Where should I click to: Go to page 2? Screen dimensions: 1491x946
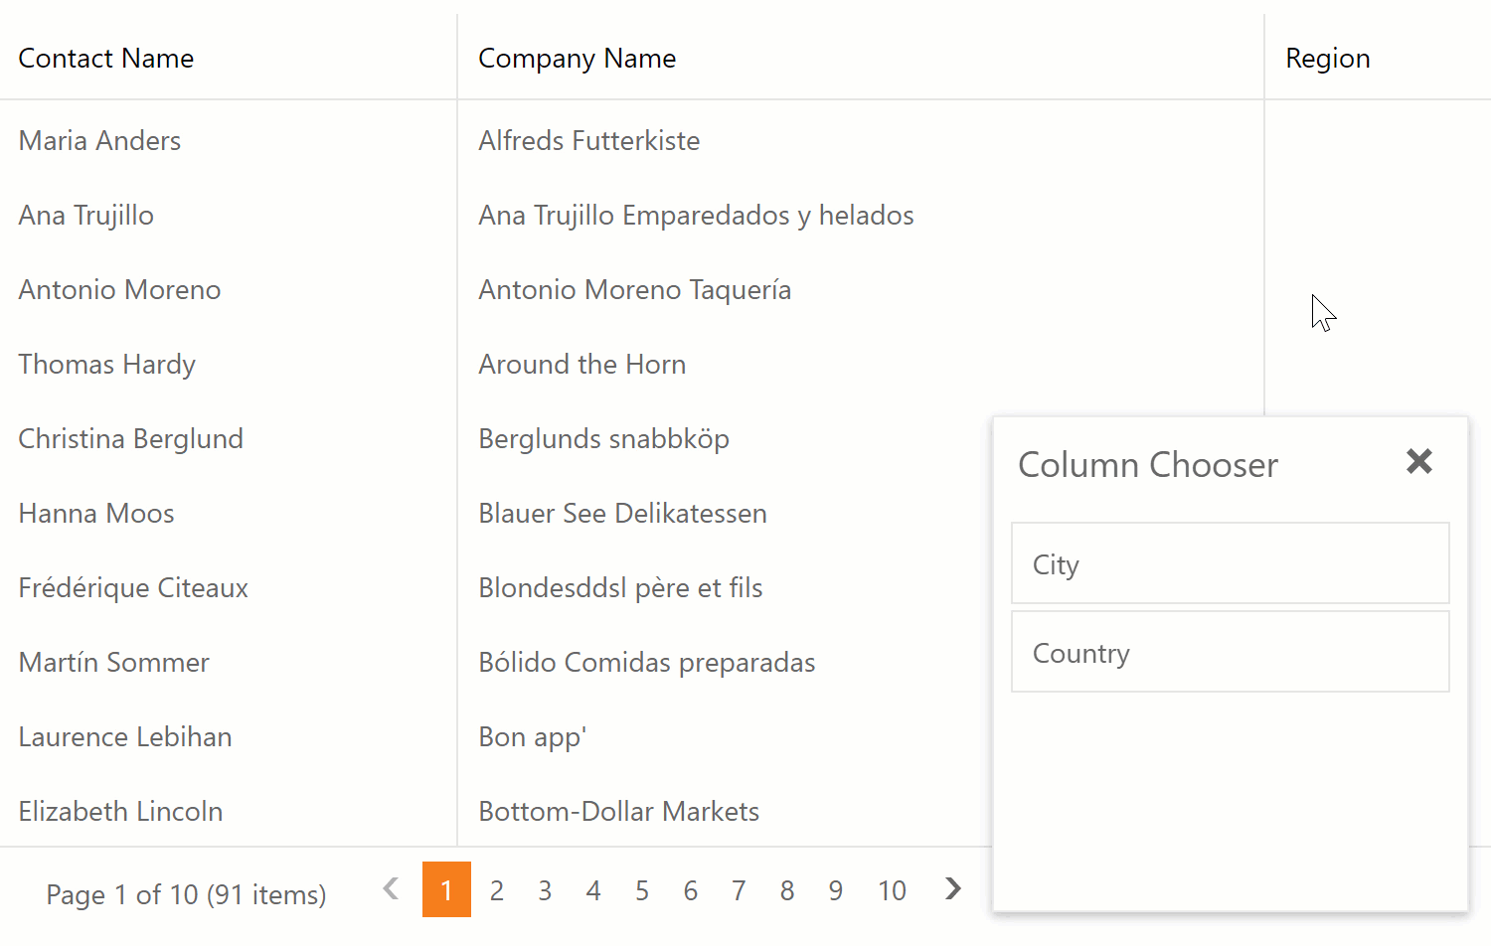point(496,890)
